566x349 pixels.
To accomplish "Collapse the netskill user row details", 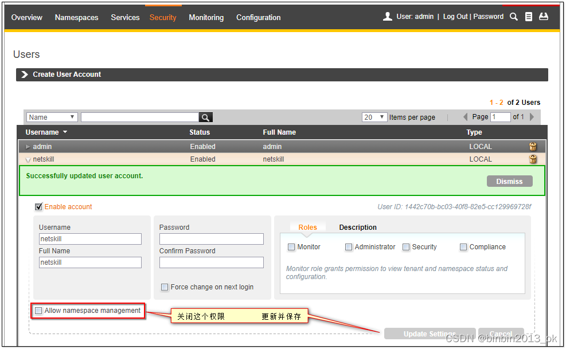I will point(28,159).
